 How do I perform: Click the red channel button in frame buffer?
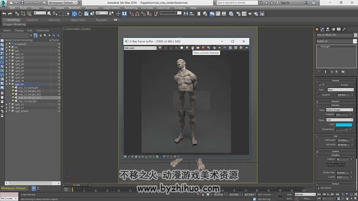166,48
